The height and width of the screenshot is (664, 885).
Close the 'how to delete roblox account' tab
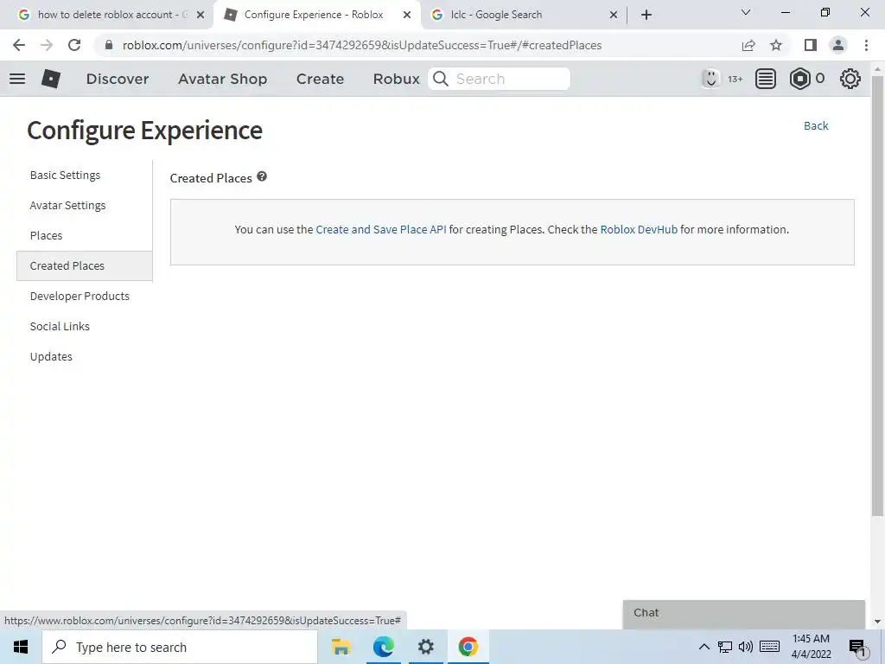coord(201,16)
